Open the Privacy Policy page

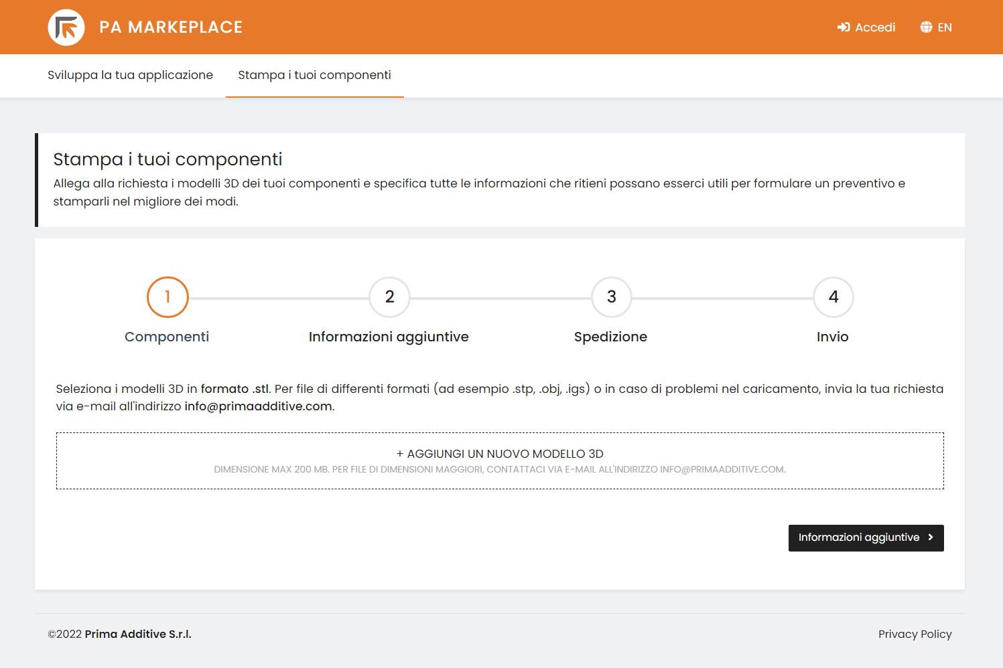click(915, 634)
